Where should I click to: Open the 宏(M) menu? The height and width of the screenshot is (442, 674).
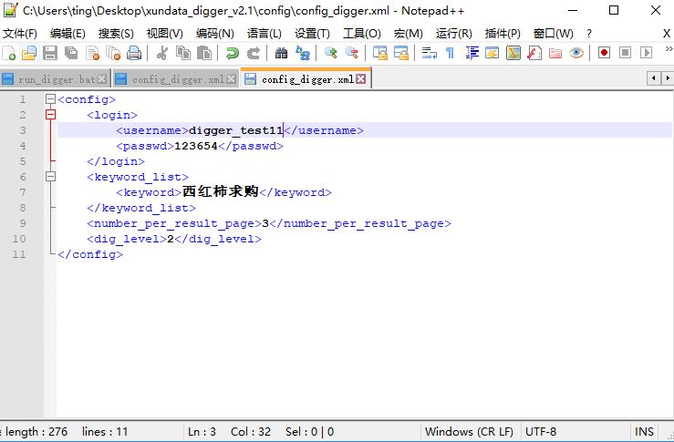(x=409, y=34)
